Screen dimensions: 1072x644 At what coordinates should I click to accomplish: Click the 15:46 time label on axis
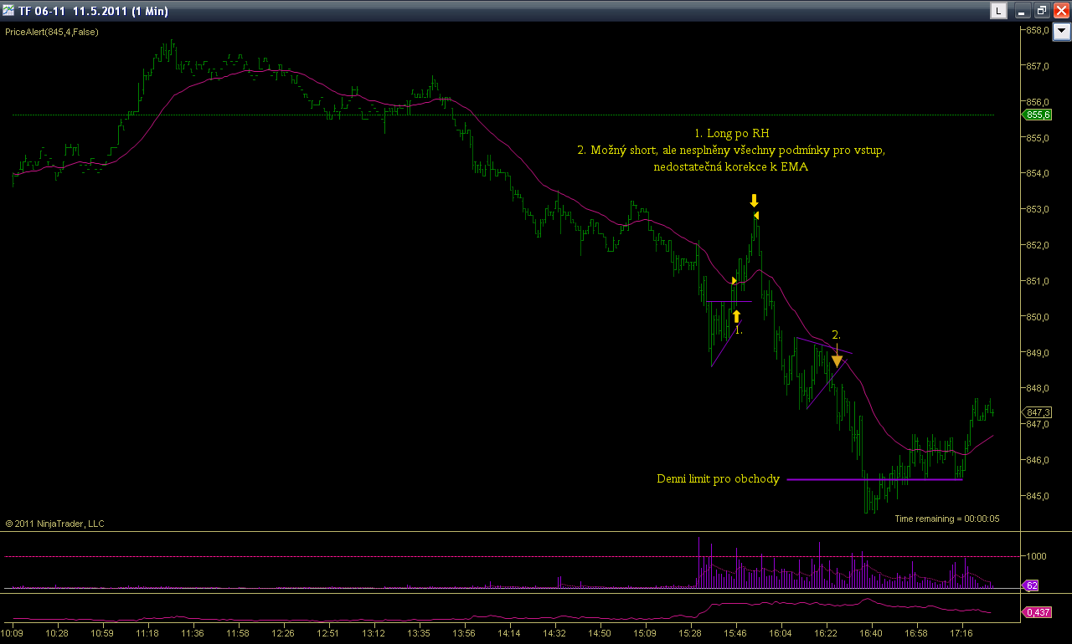(736, 634)
